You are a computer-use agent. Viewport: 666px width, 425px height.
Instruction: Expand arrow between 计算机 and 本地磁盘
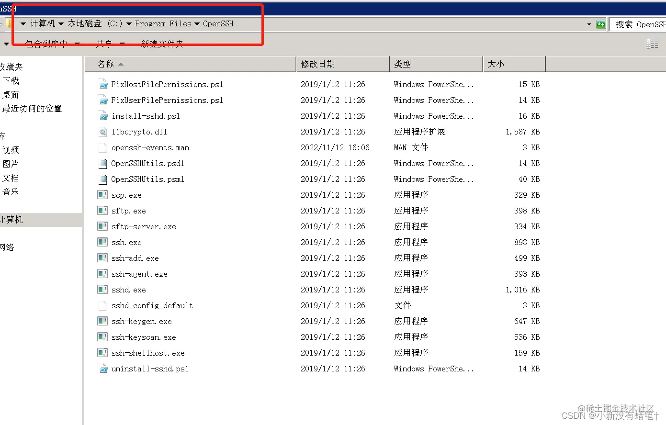61,24
